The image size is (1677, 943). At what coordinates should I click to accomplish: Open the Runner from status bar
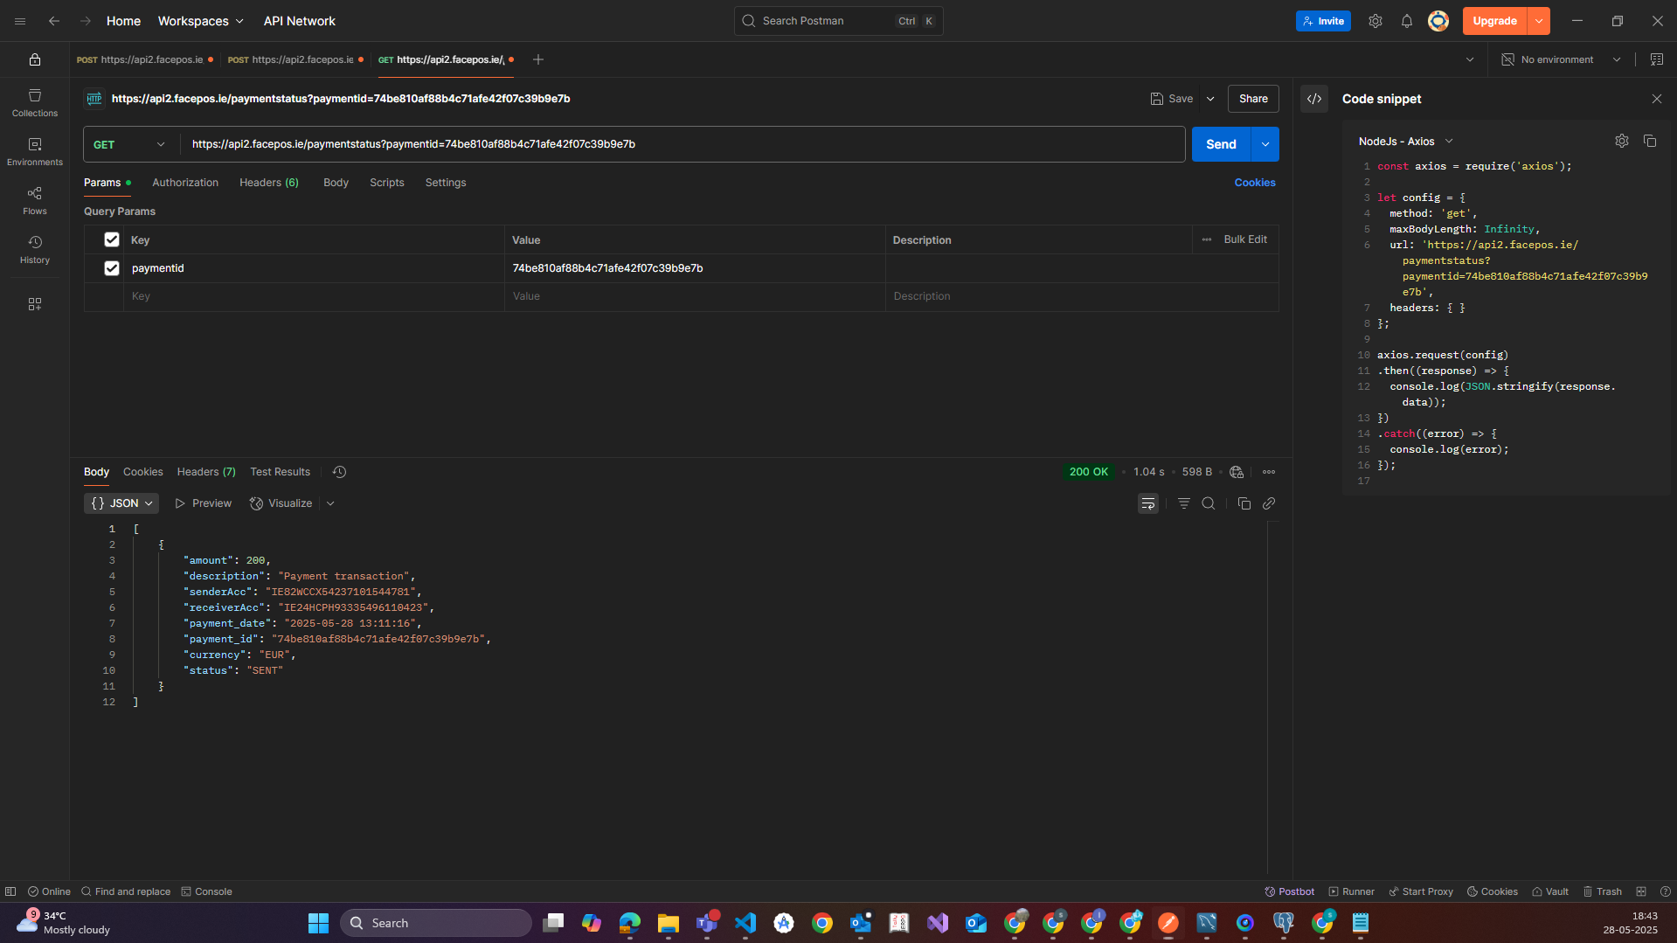pyautogui.click(x=1352, y=891)
